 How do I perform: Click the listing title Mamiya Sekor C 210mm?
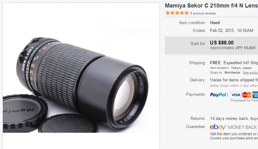pos(211,6)
